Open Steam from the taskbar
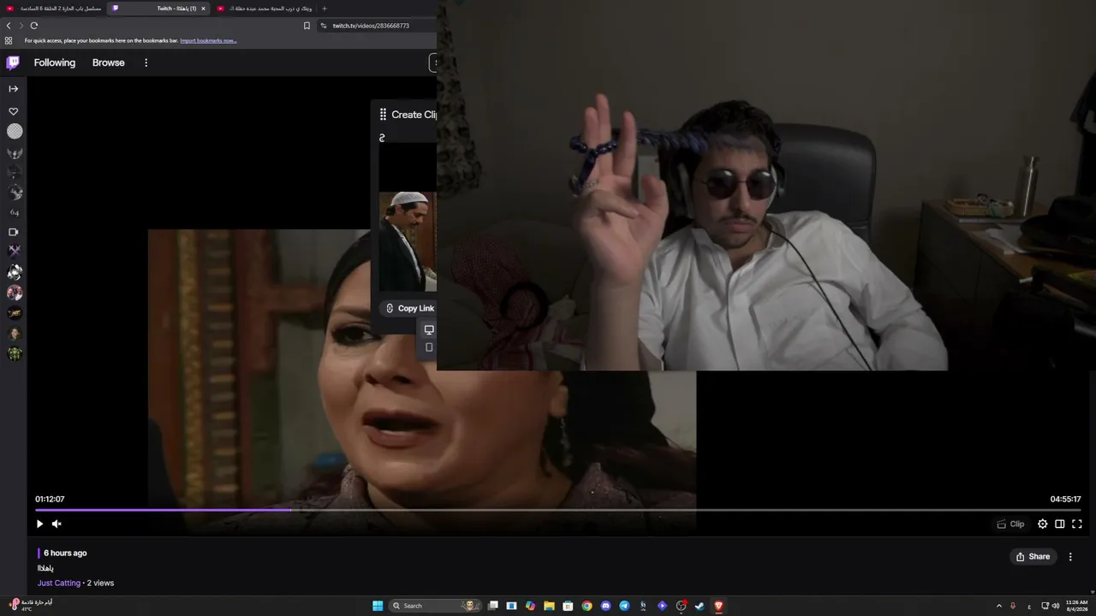Image resolution: width=1096 pixels, height=616 pixels. (x=700, y=606)
